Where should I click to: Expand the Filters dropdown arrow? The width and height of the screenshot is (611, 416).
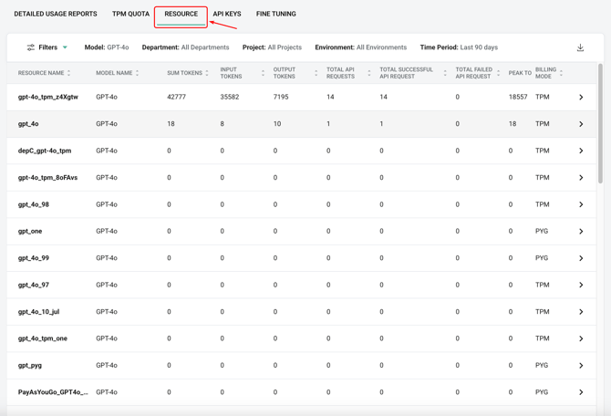pos(65,47)
